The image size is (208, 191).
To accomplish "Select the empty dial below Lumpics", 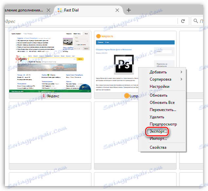I will (116, 136).
